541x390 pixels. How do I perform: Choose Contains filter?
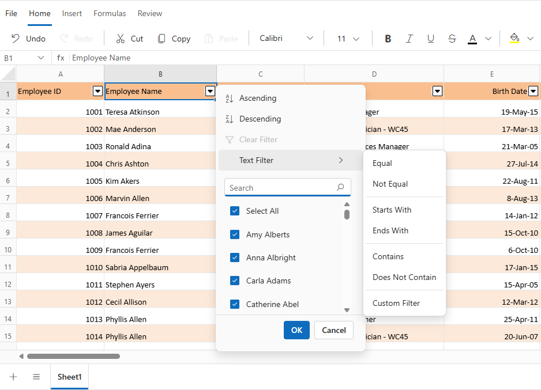tap(404, 257)
